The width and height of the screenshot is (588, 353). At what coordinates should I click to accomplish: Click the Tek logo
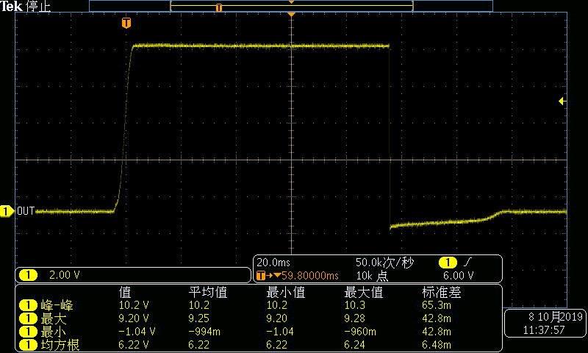click(11, 6)
